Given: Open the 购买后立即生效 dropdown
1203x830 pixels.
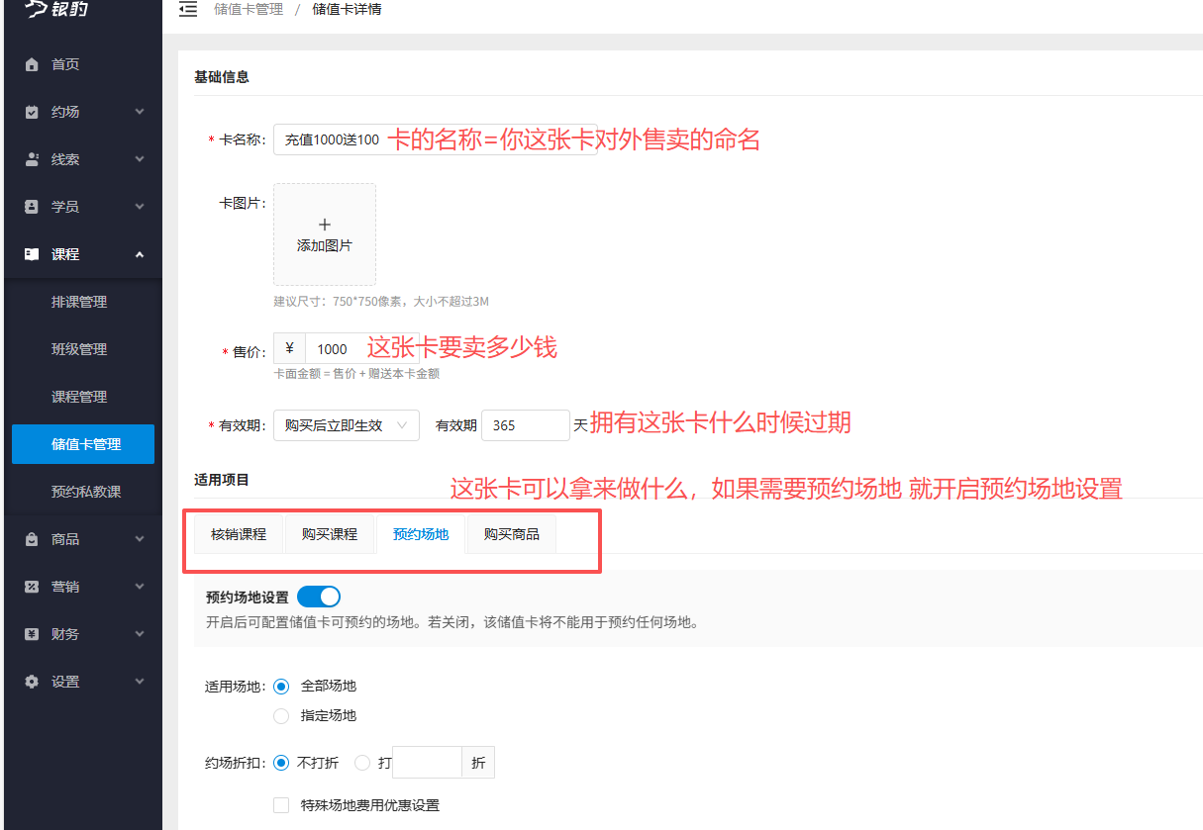Looking at the screenshot, I should coord(346,424).
